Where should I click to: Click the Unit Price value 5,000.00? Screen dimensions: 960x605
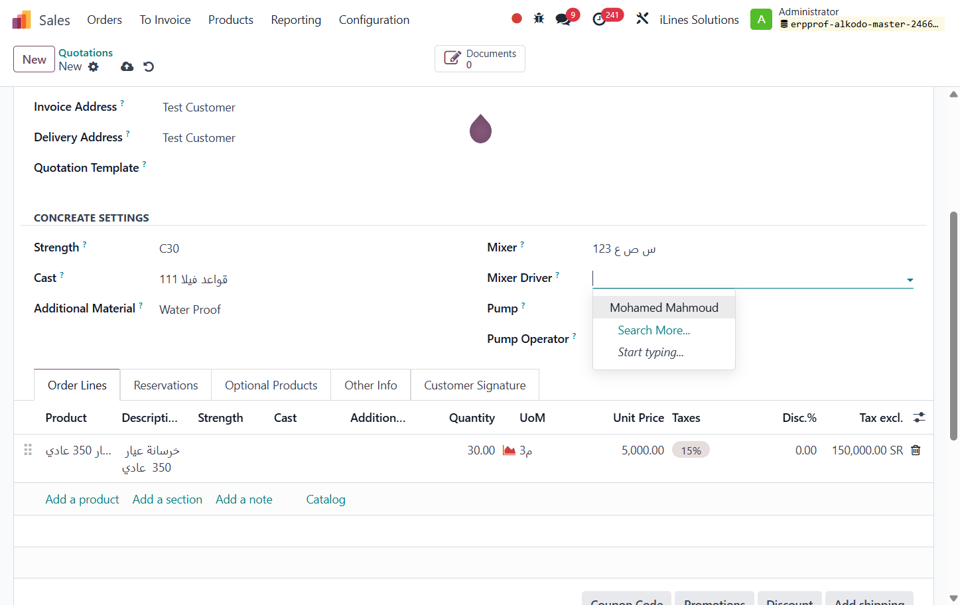pos(643,450)
